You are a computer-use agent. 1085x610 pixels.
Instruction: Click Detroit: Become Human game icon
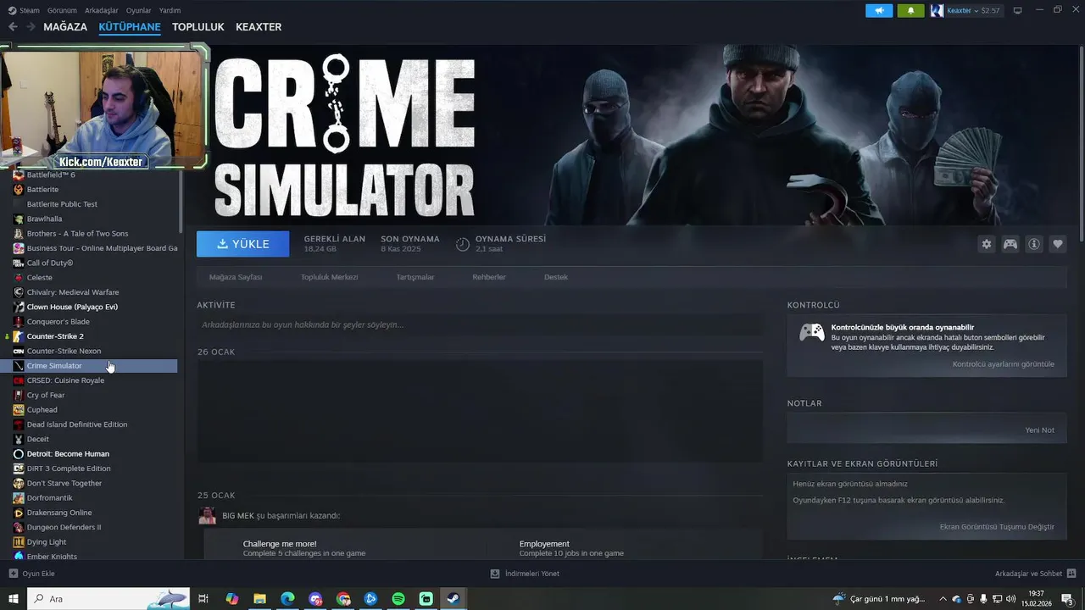pyautogui.click(x=19, y=453)
